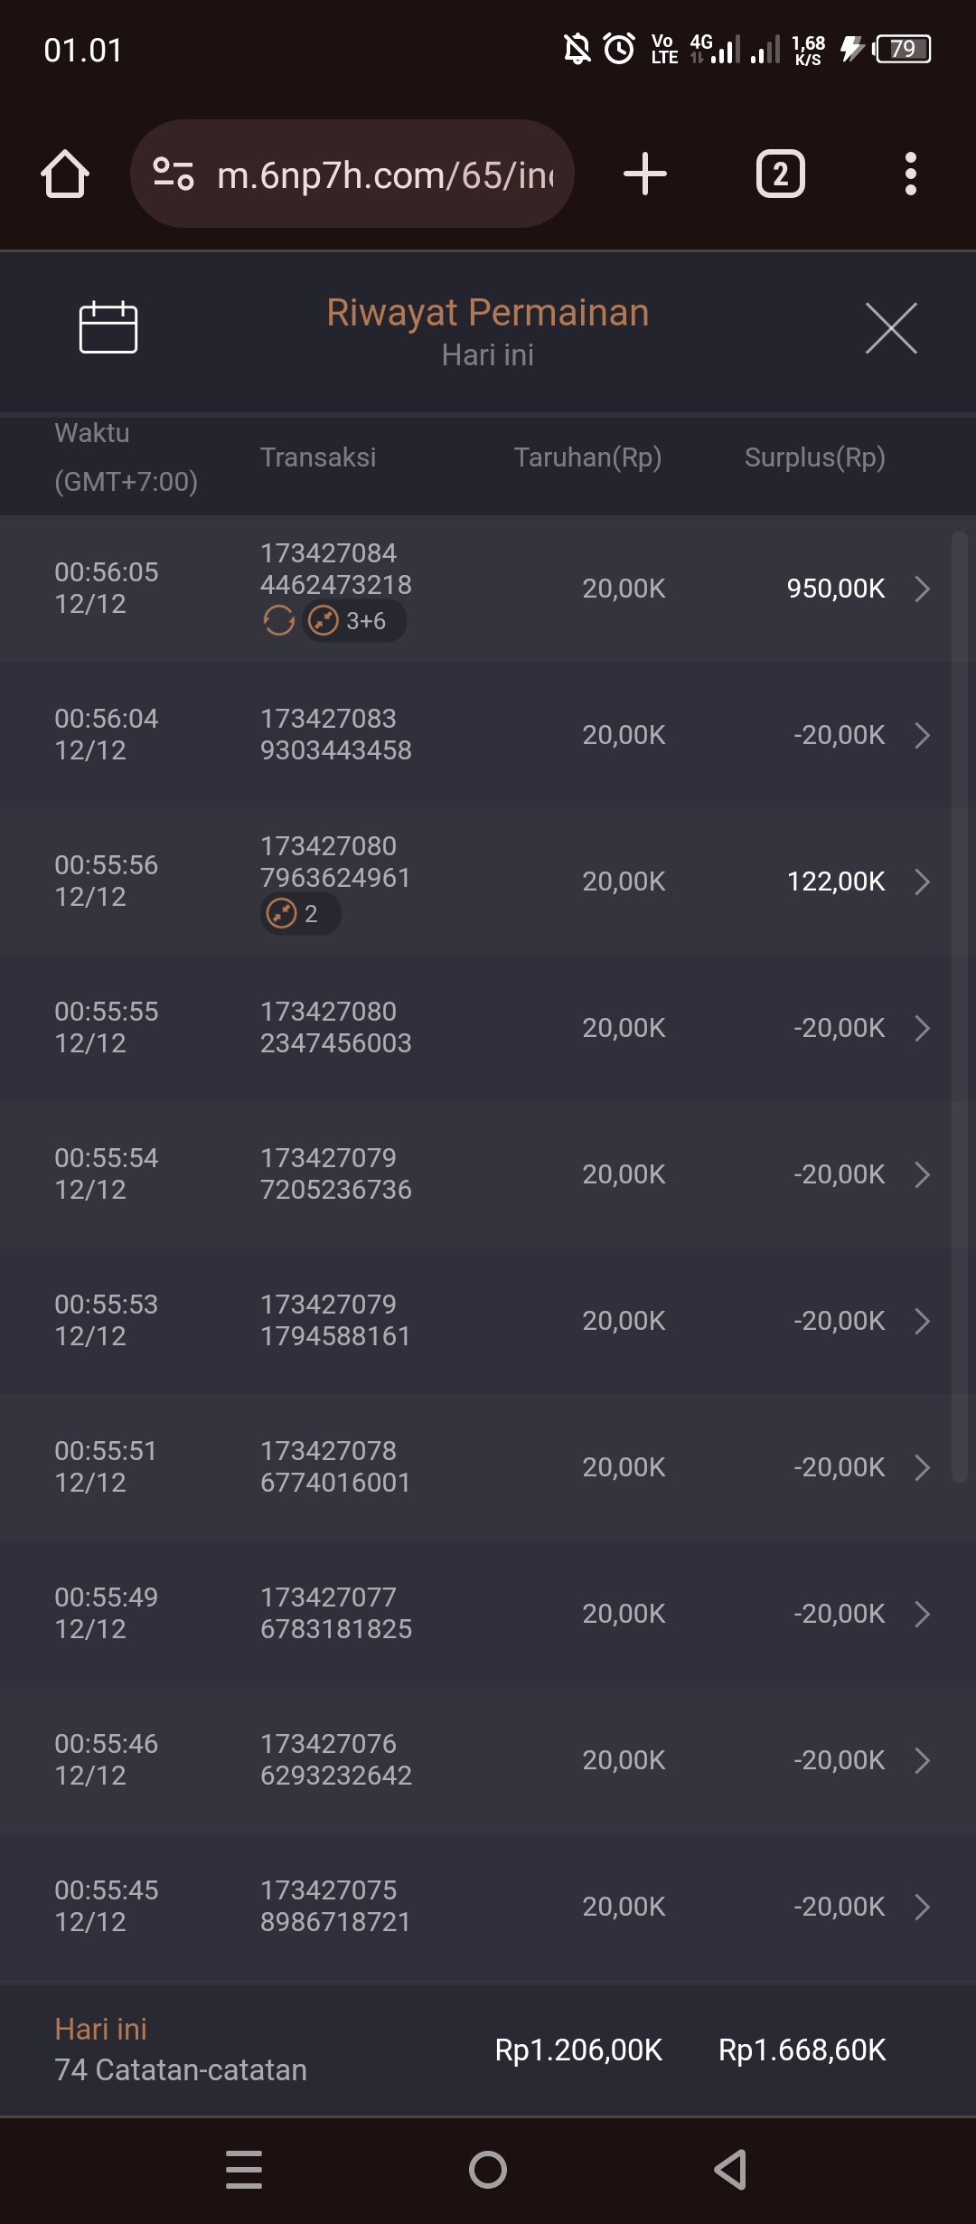Image resolution: width=976 pixels, height=2224 pixels.
Task: Expand the 122,00K surplus record details
Action: (922, 881)
